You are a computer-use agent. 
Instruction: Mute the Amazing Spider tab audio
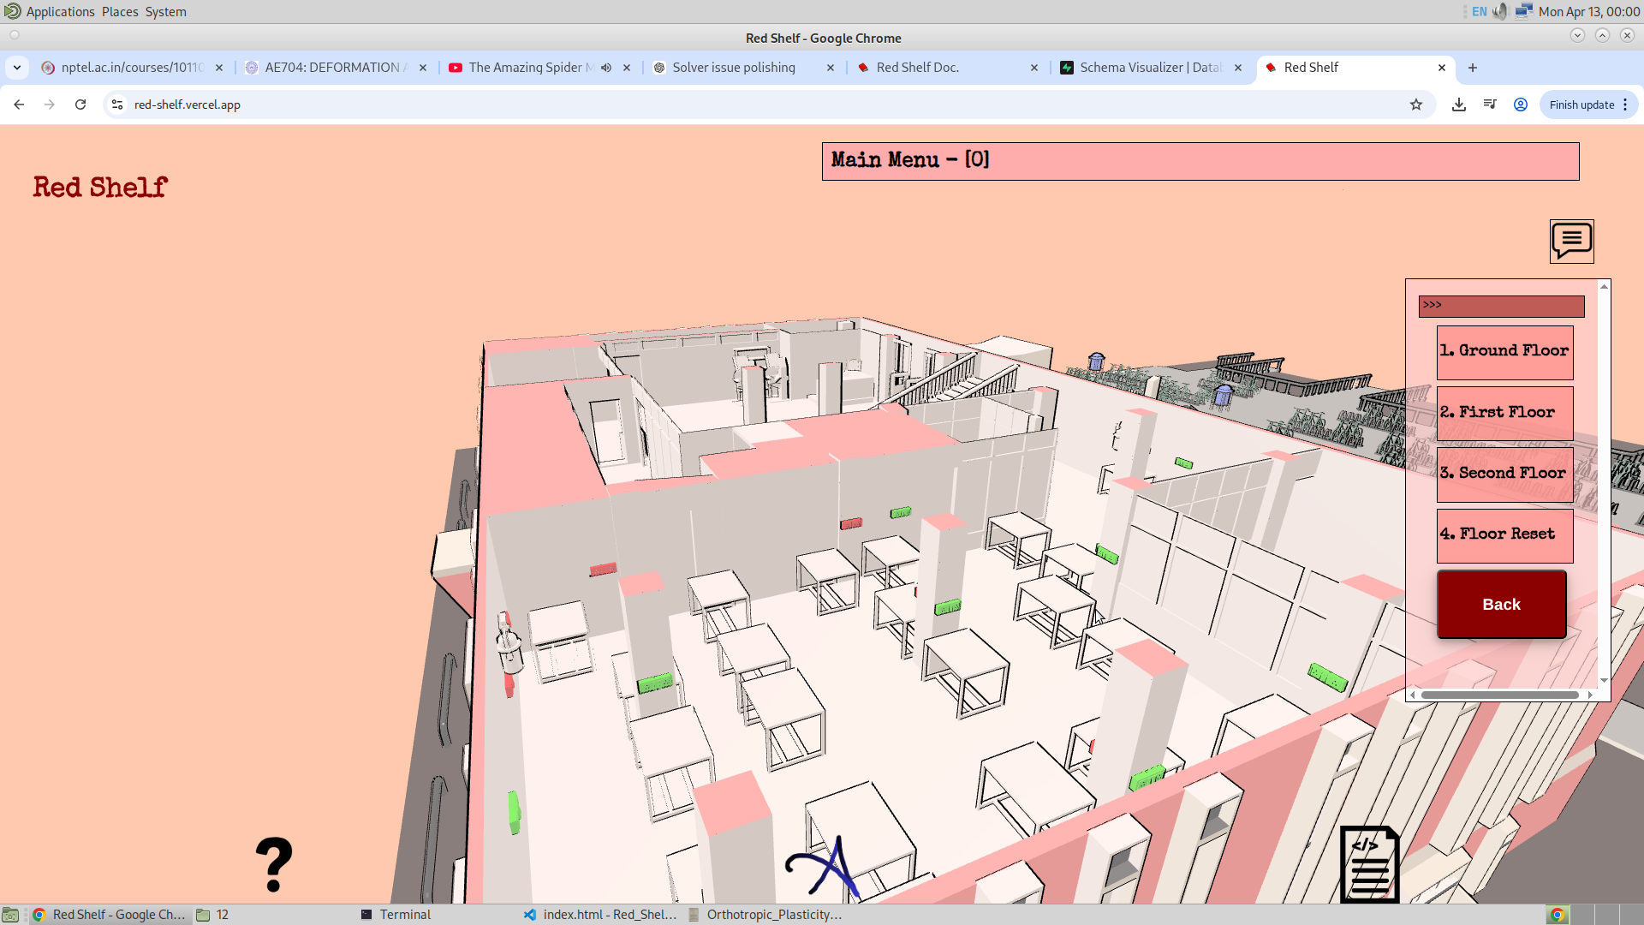(x=606, y=68)
